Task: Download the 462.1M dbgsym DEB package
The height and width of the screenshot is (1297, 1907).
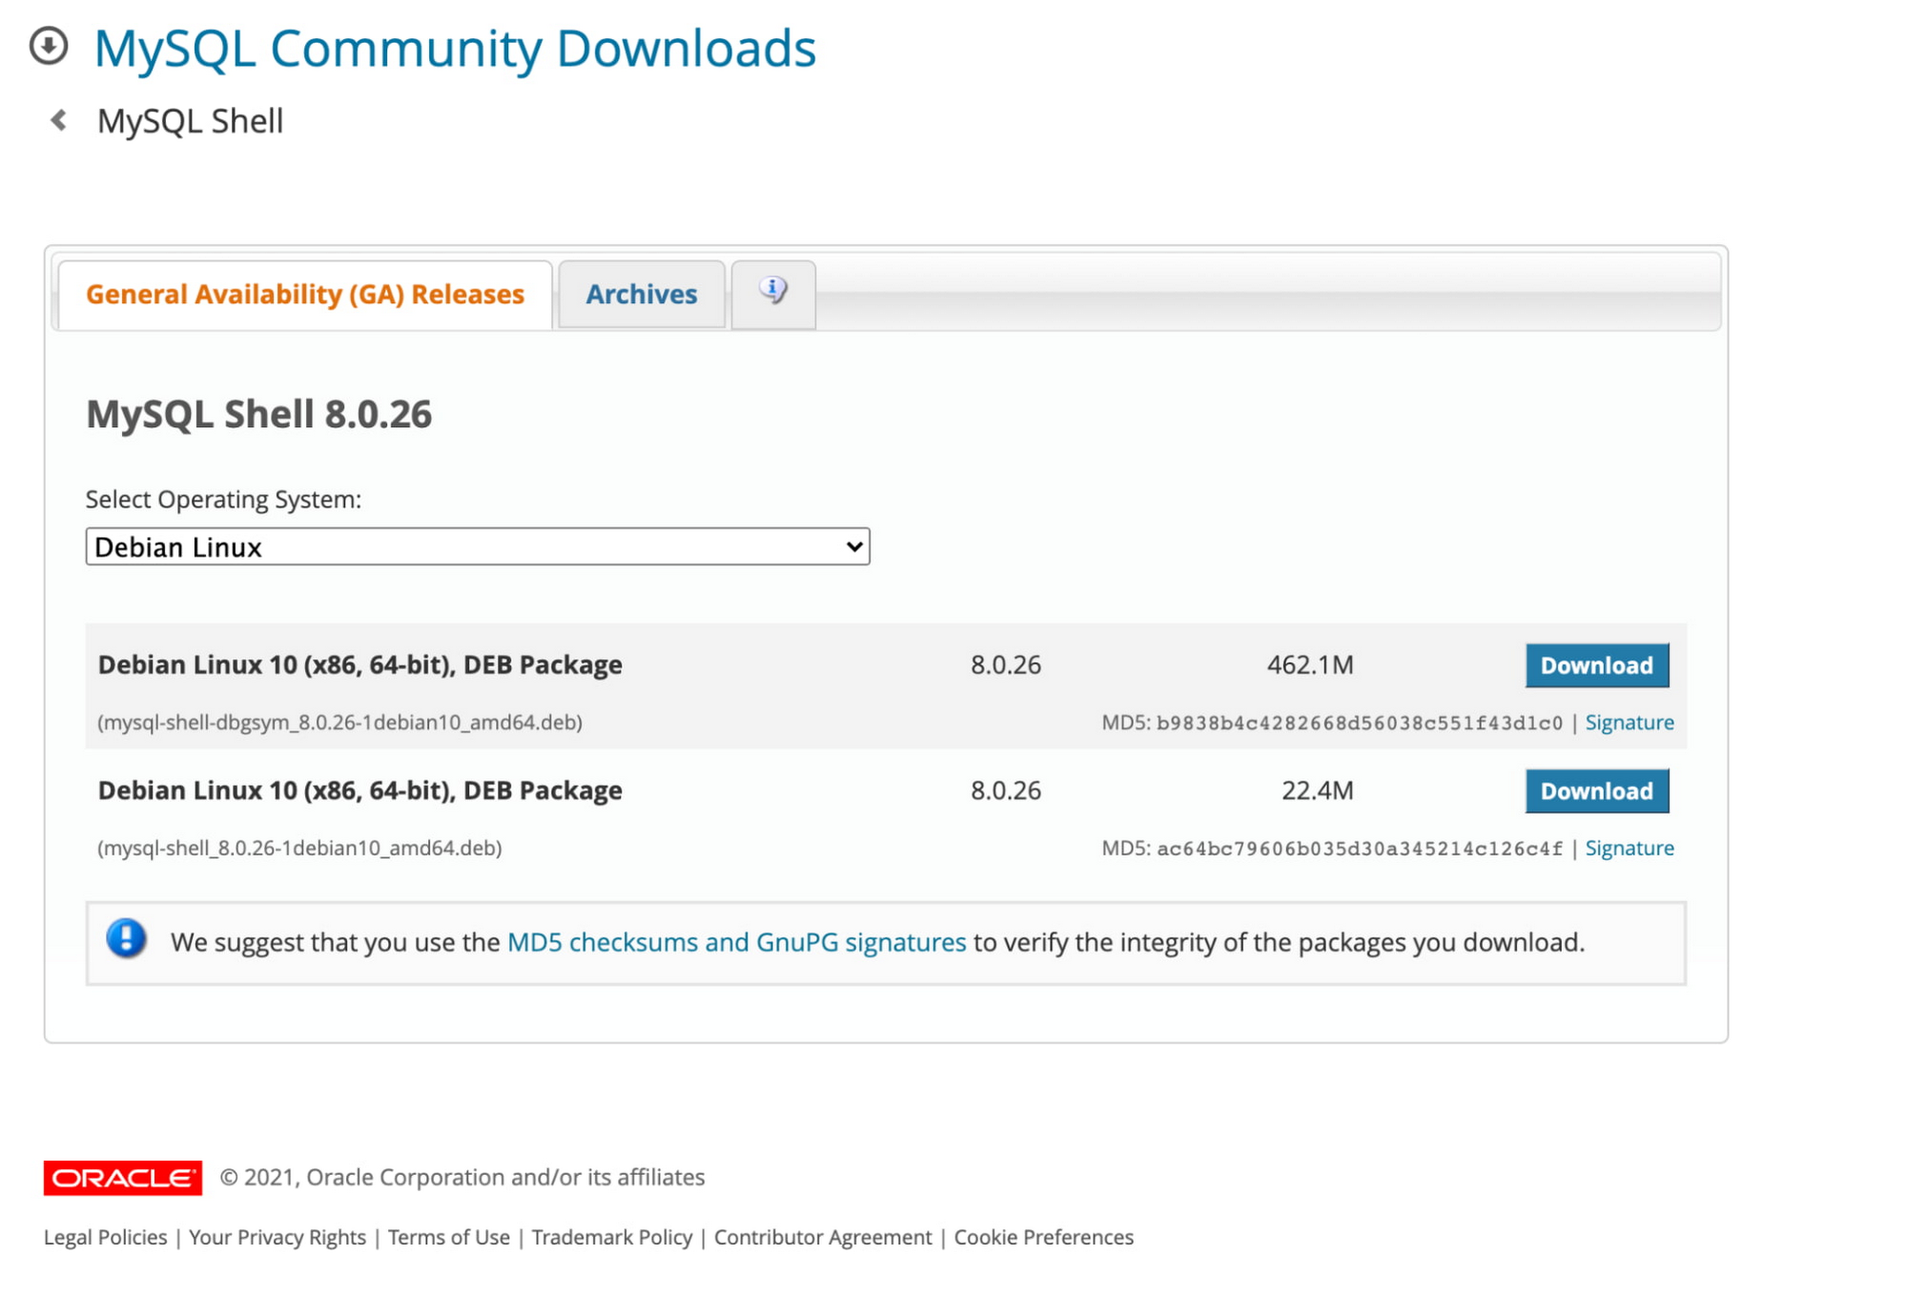Action: coord(1597,666)
